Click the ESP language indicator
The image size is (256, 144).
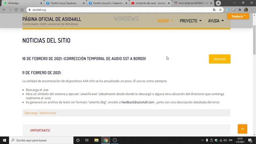click(x=230, y=140)
